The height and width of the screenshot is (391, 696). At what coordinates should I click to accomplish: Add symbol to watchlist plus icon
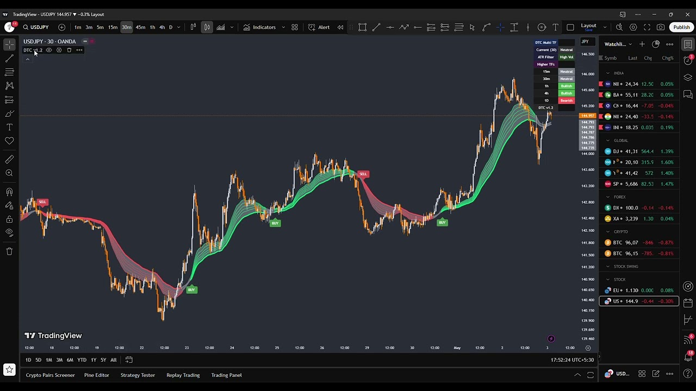[x=642, y=44]
